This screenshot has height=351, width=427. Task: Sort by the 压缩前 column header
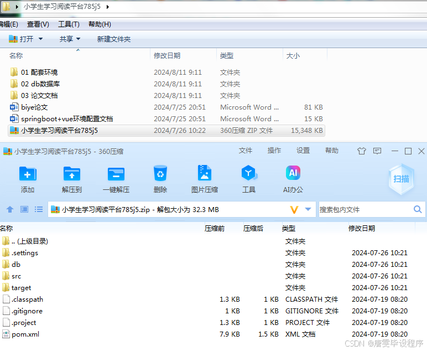pos(215,228)
